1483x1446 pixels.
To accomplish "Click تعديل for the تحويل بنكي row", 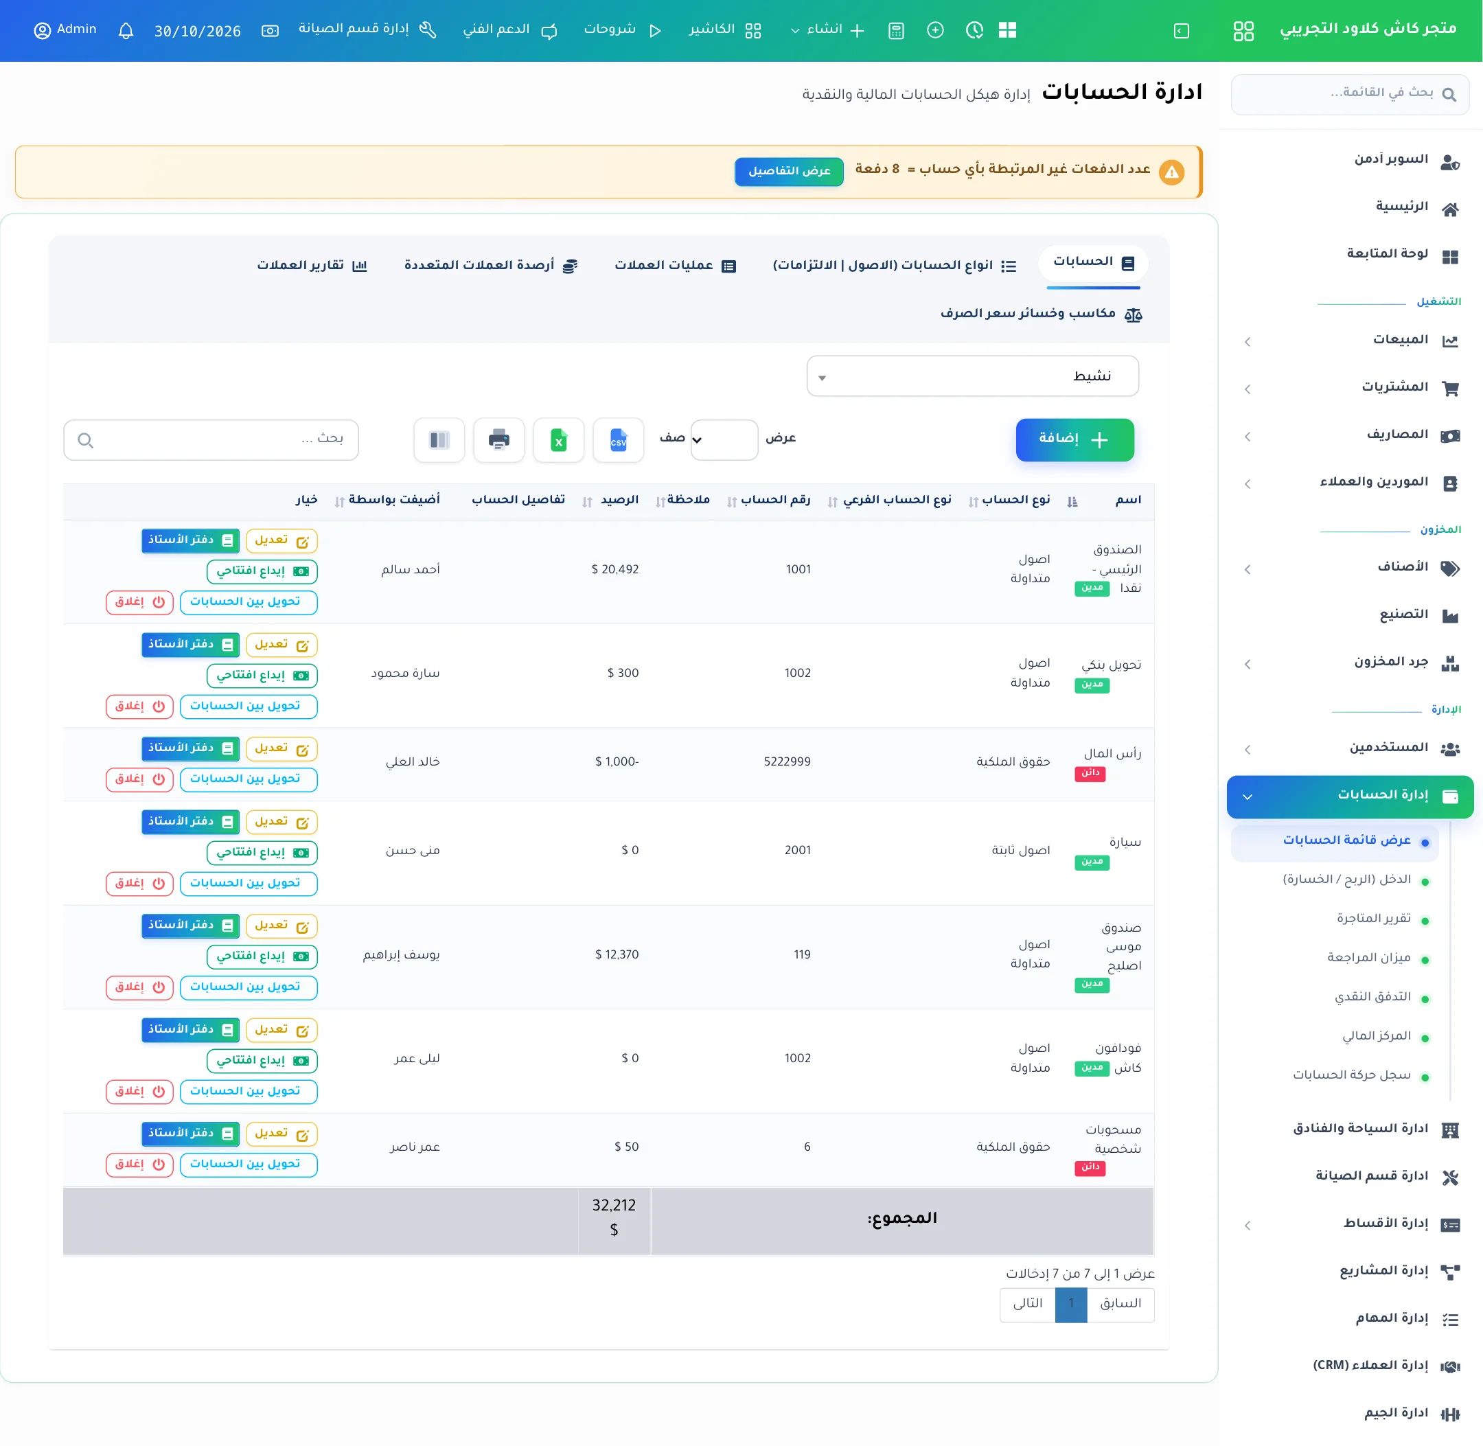I will click(281, 645).
